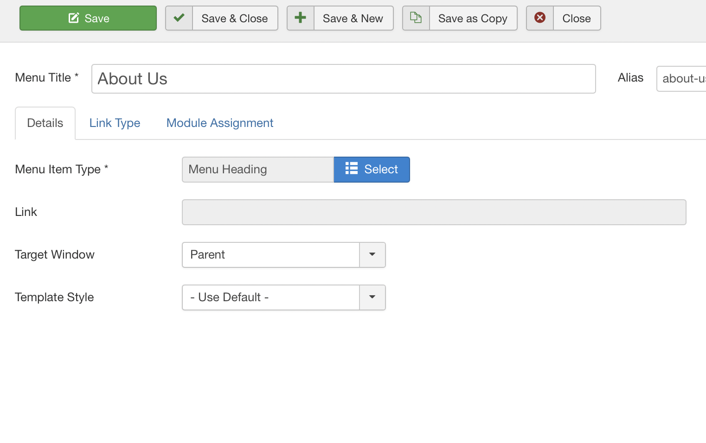Click the red X circle icon
Viewport: 706px width, 443px height.
[x=540, y=18]
